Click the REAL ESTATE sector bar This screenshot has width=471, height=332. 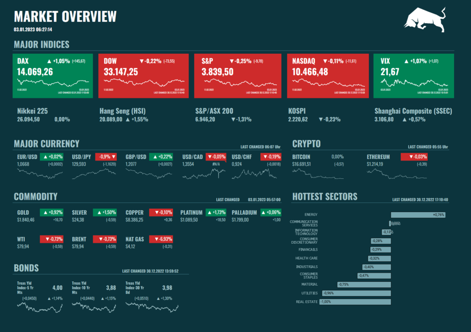point(355,302)
